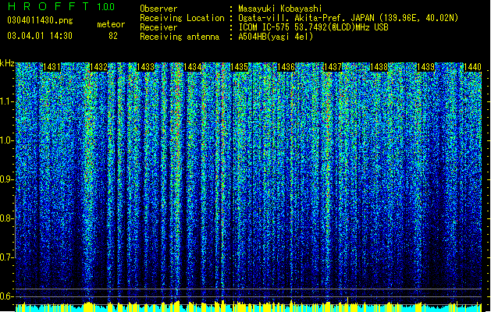Click the 1431 time marker
The width and height of the screenshot is (491, 312).
tap(52, 67)
